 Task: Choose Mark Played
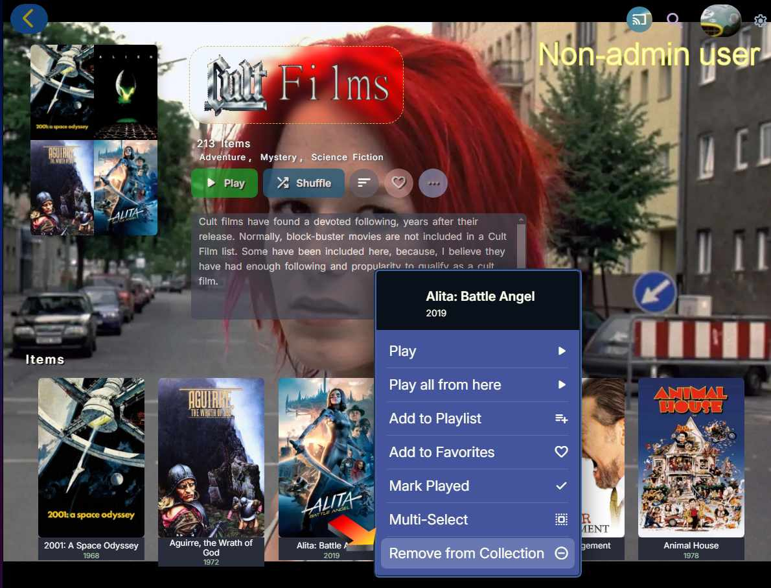(478, 486)
